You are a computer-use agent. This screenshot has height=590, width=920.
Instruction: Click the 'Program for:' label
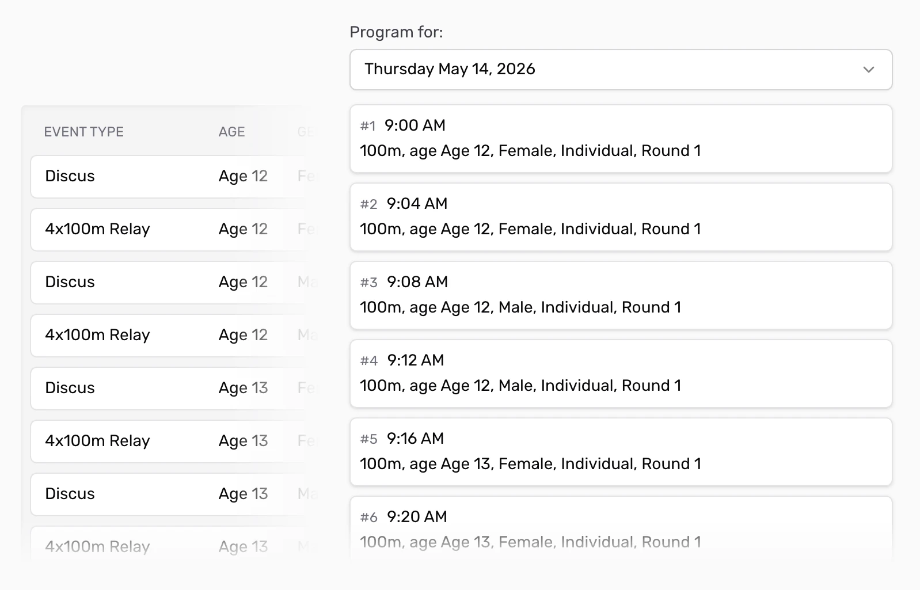(396, 32)
